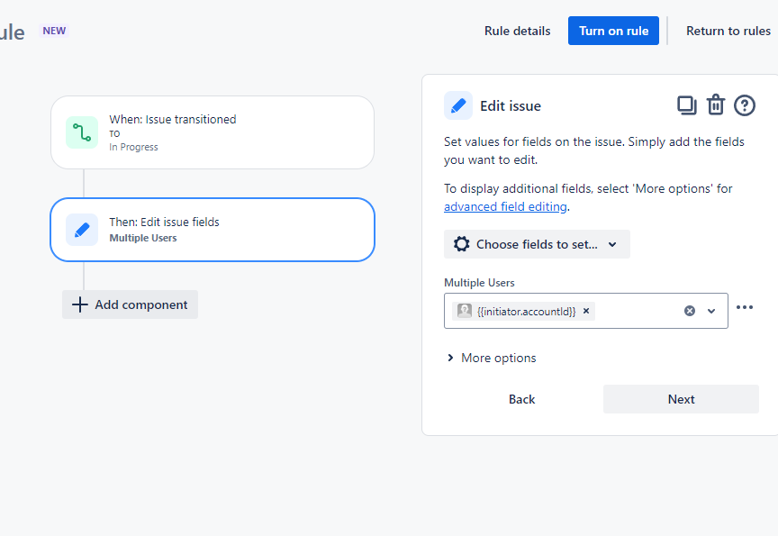Viewport: 778px width, 536px height.
Task: Duplicate the component using the copy icon
Action: (x=687, y=105)
